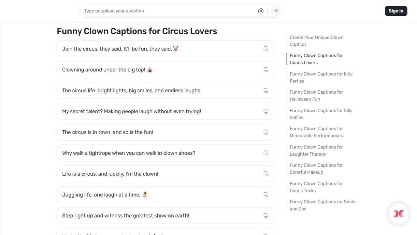
Task: Copy the "Why walk a tightrope" caption
Action: (266, 153)
